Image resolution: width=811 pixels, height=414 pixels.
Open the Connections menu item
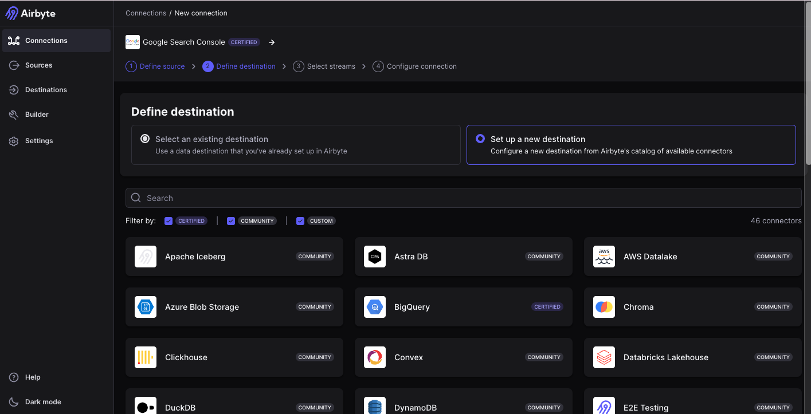pyautogui.click(x=56, y=41)
